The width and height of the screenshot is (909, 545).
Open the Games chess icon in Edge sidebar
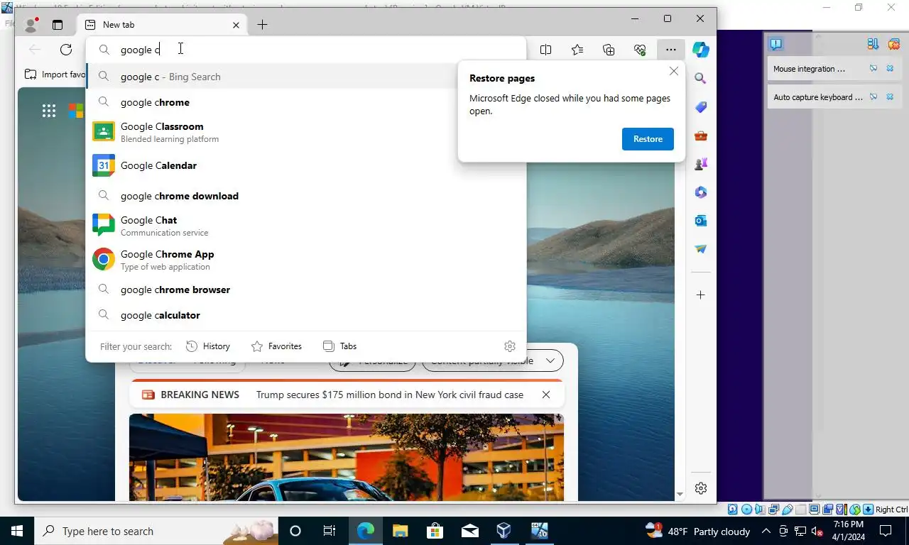[701, 164]
